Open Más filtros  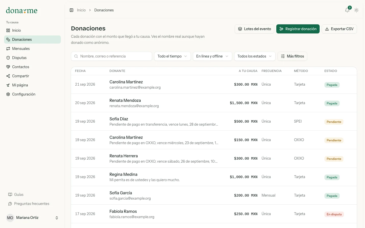292,56
